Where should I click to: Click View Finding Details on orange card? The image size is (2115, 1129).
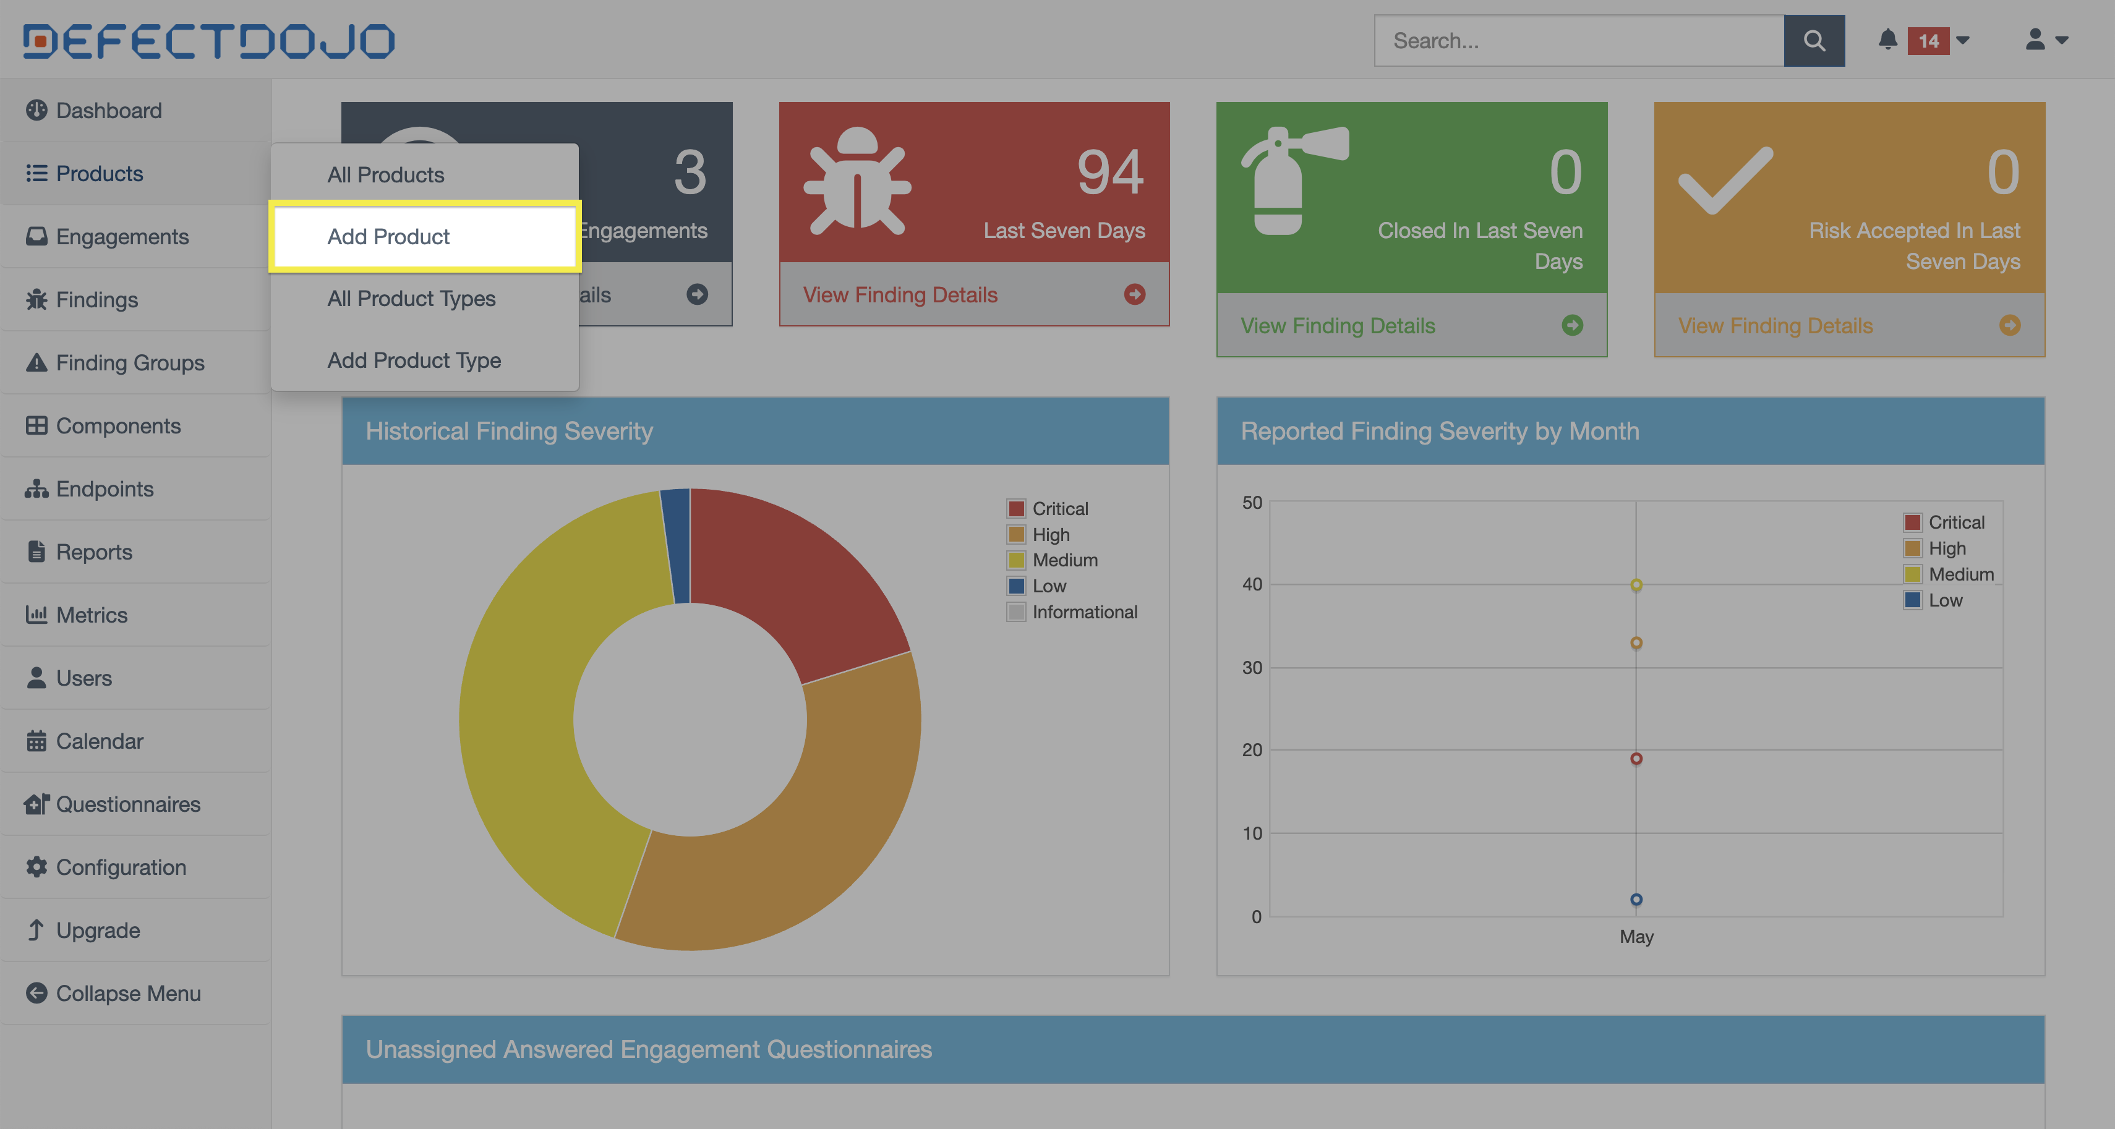(1775, 326)
